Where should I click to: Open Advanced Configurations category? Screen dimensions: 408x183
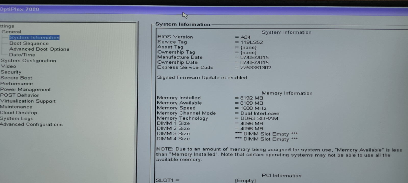coord(31,124)
